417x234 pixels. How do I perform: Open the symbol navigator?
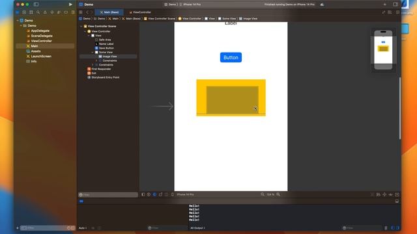pyautogui.click(x=31, y=12)
